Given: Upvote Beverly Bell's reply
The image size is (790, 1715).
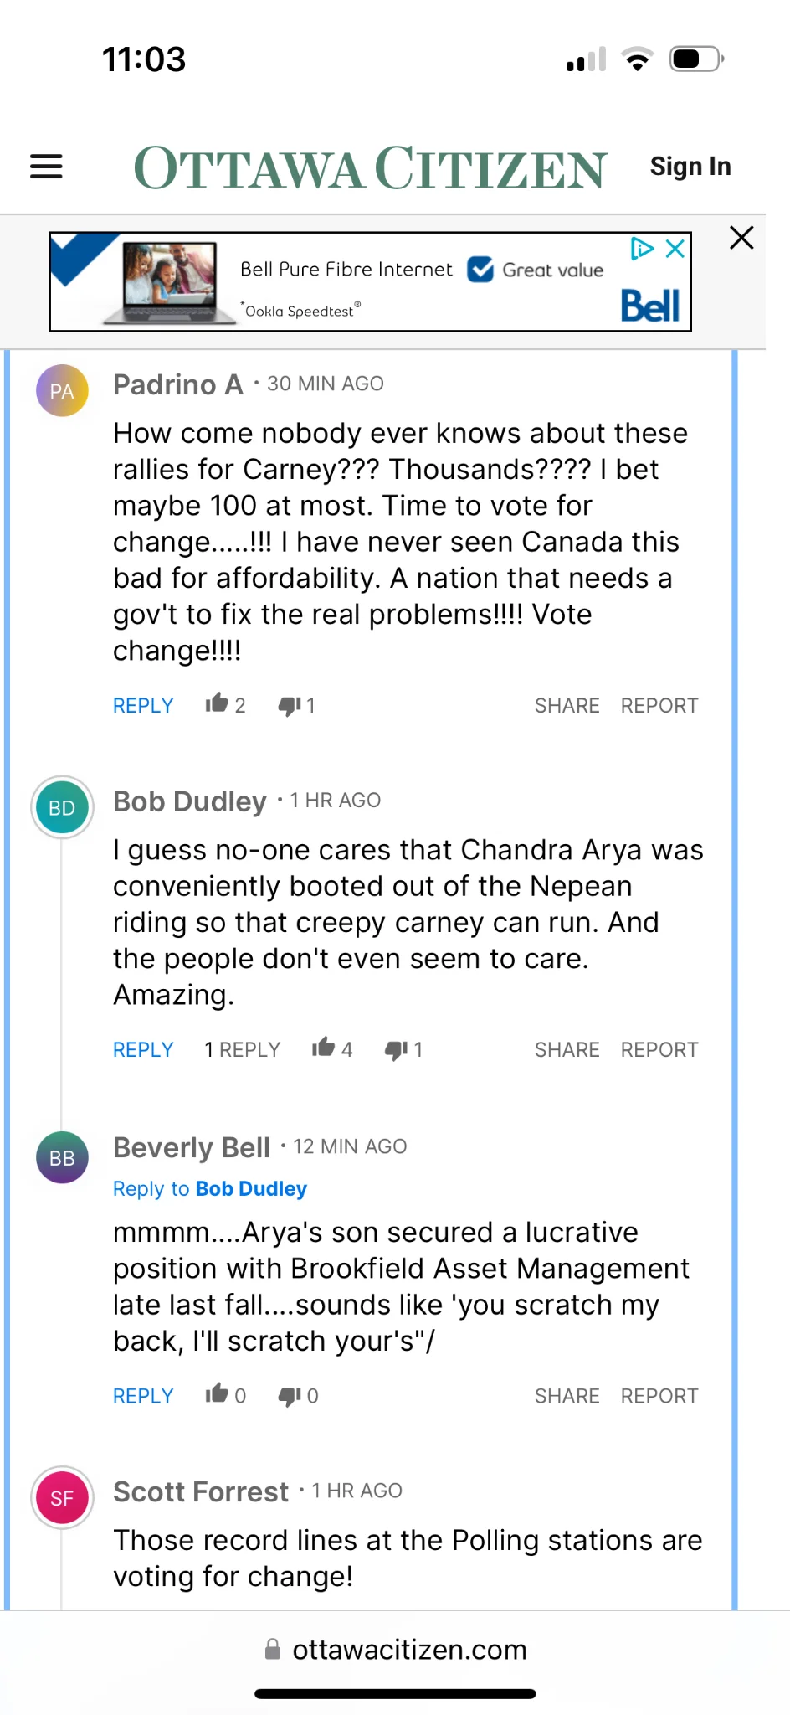Looking at the screenshot, I should (x=217, y=1393).
